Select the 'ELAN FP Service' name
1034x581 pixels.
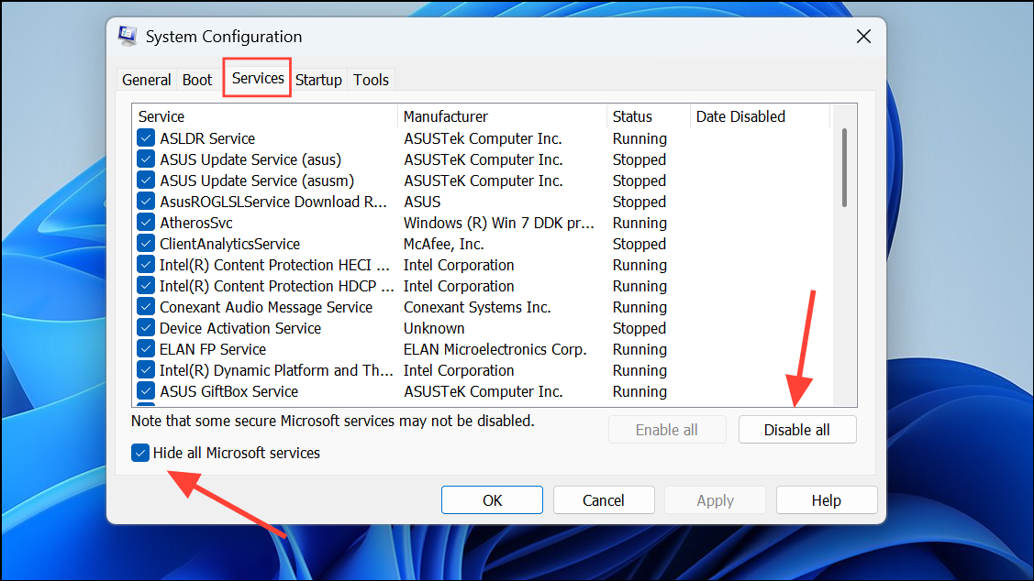coord(212,349)
